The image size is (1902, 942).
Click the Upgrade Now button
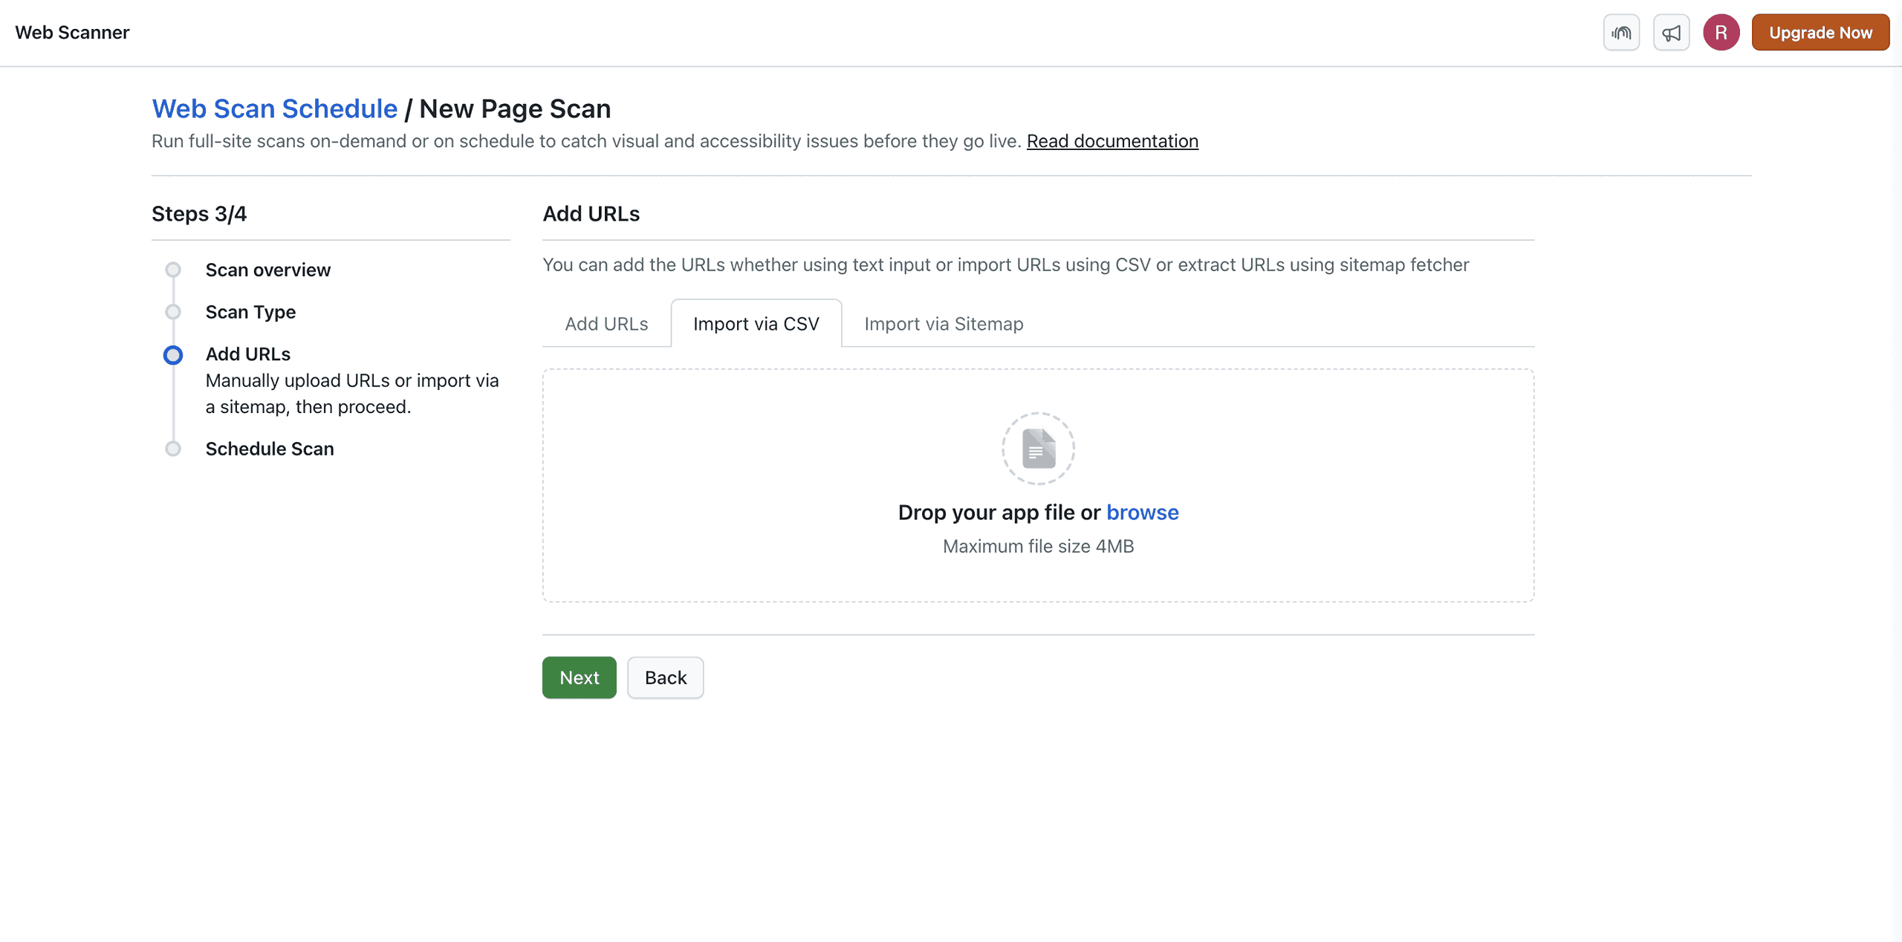pos(1821,32)
